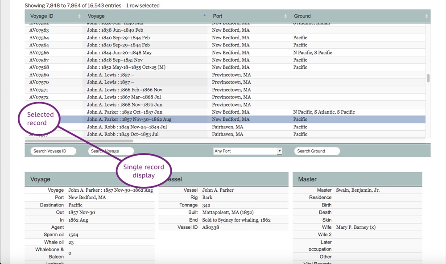Click the Selected record annotation bubble

coord(40,119)
